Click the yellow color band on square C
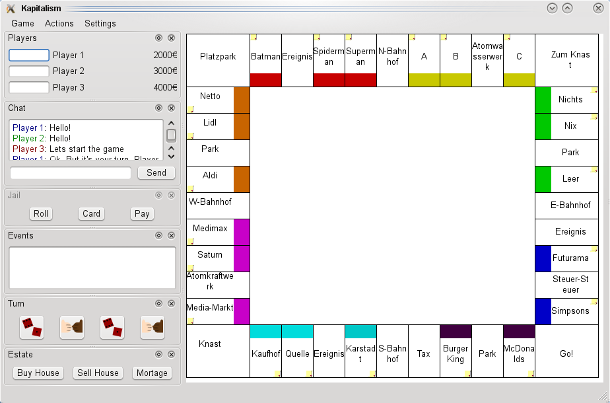The height and width of the screenshot is (403, 610). pyautogui.click(x=519, y=80)
